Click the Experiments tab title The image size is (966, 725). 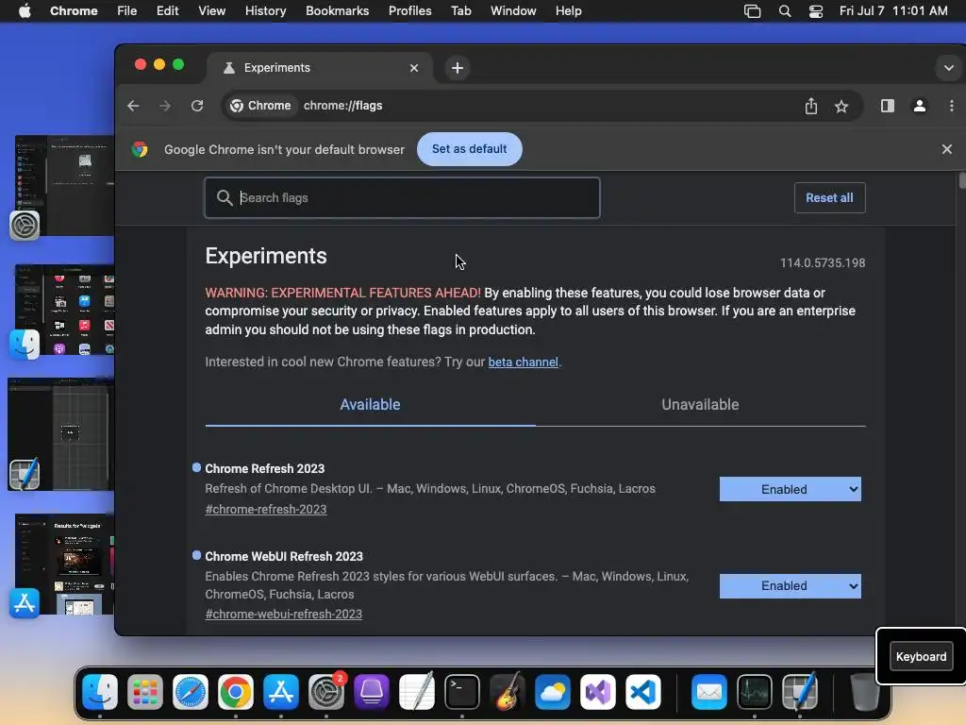click(276, 68)
